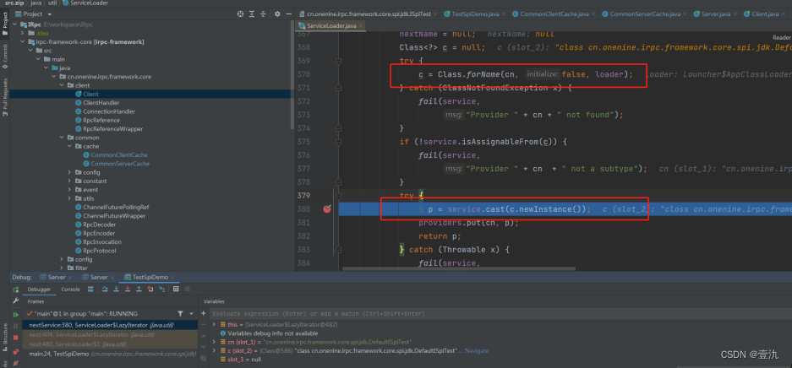The image size is (792, 368).
Task: Click fold marker at line 379 try block
Action: tap(339, 196)
